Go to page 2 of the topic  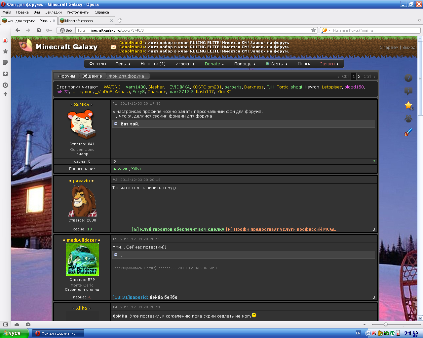tap(359, 76)
